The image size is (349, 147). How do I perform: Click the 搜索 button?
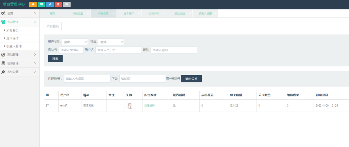click(x=55, y=59)
